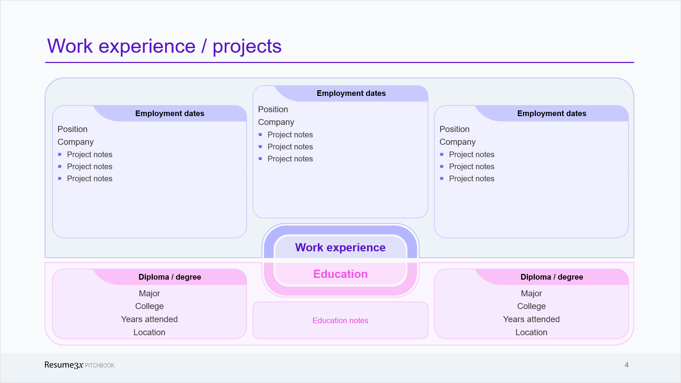Select the center card's Employment dates header
681x383 pixels.
click(x=351, y=93)
